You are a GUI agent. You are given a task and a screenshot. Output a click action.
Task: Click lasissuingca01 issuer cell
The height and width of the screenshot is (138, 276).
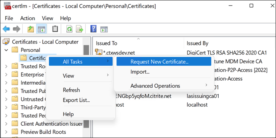coord(203,96)
